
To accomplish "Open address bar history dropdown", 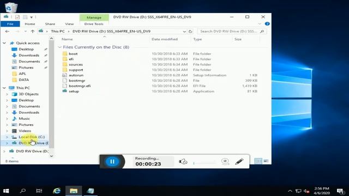I will (184, 32).
